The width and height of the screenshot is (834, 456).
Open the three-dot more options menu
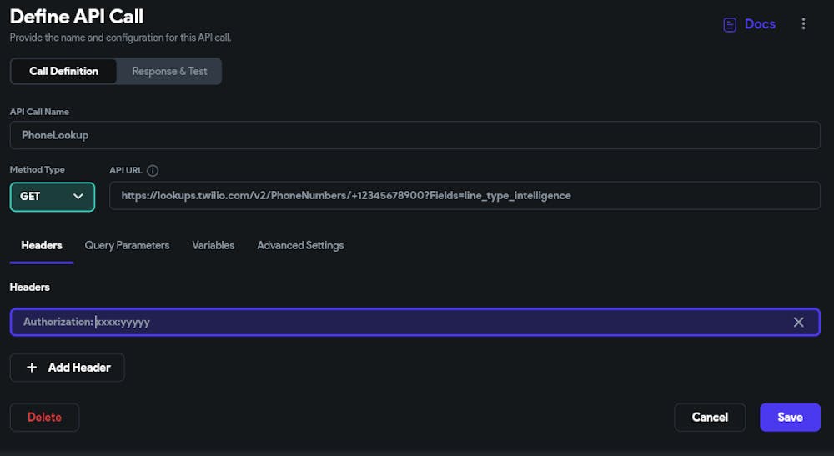coord(803,24)
